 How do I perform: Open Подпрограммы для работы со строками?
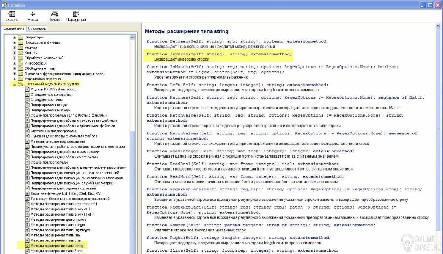(x=64, y=157)
